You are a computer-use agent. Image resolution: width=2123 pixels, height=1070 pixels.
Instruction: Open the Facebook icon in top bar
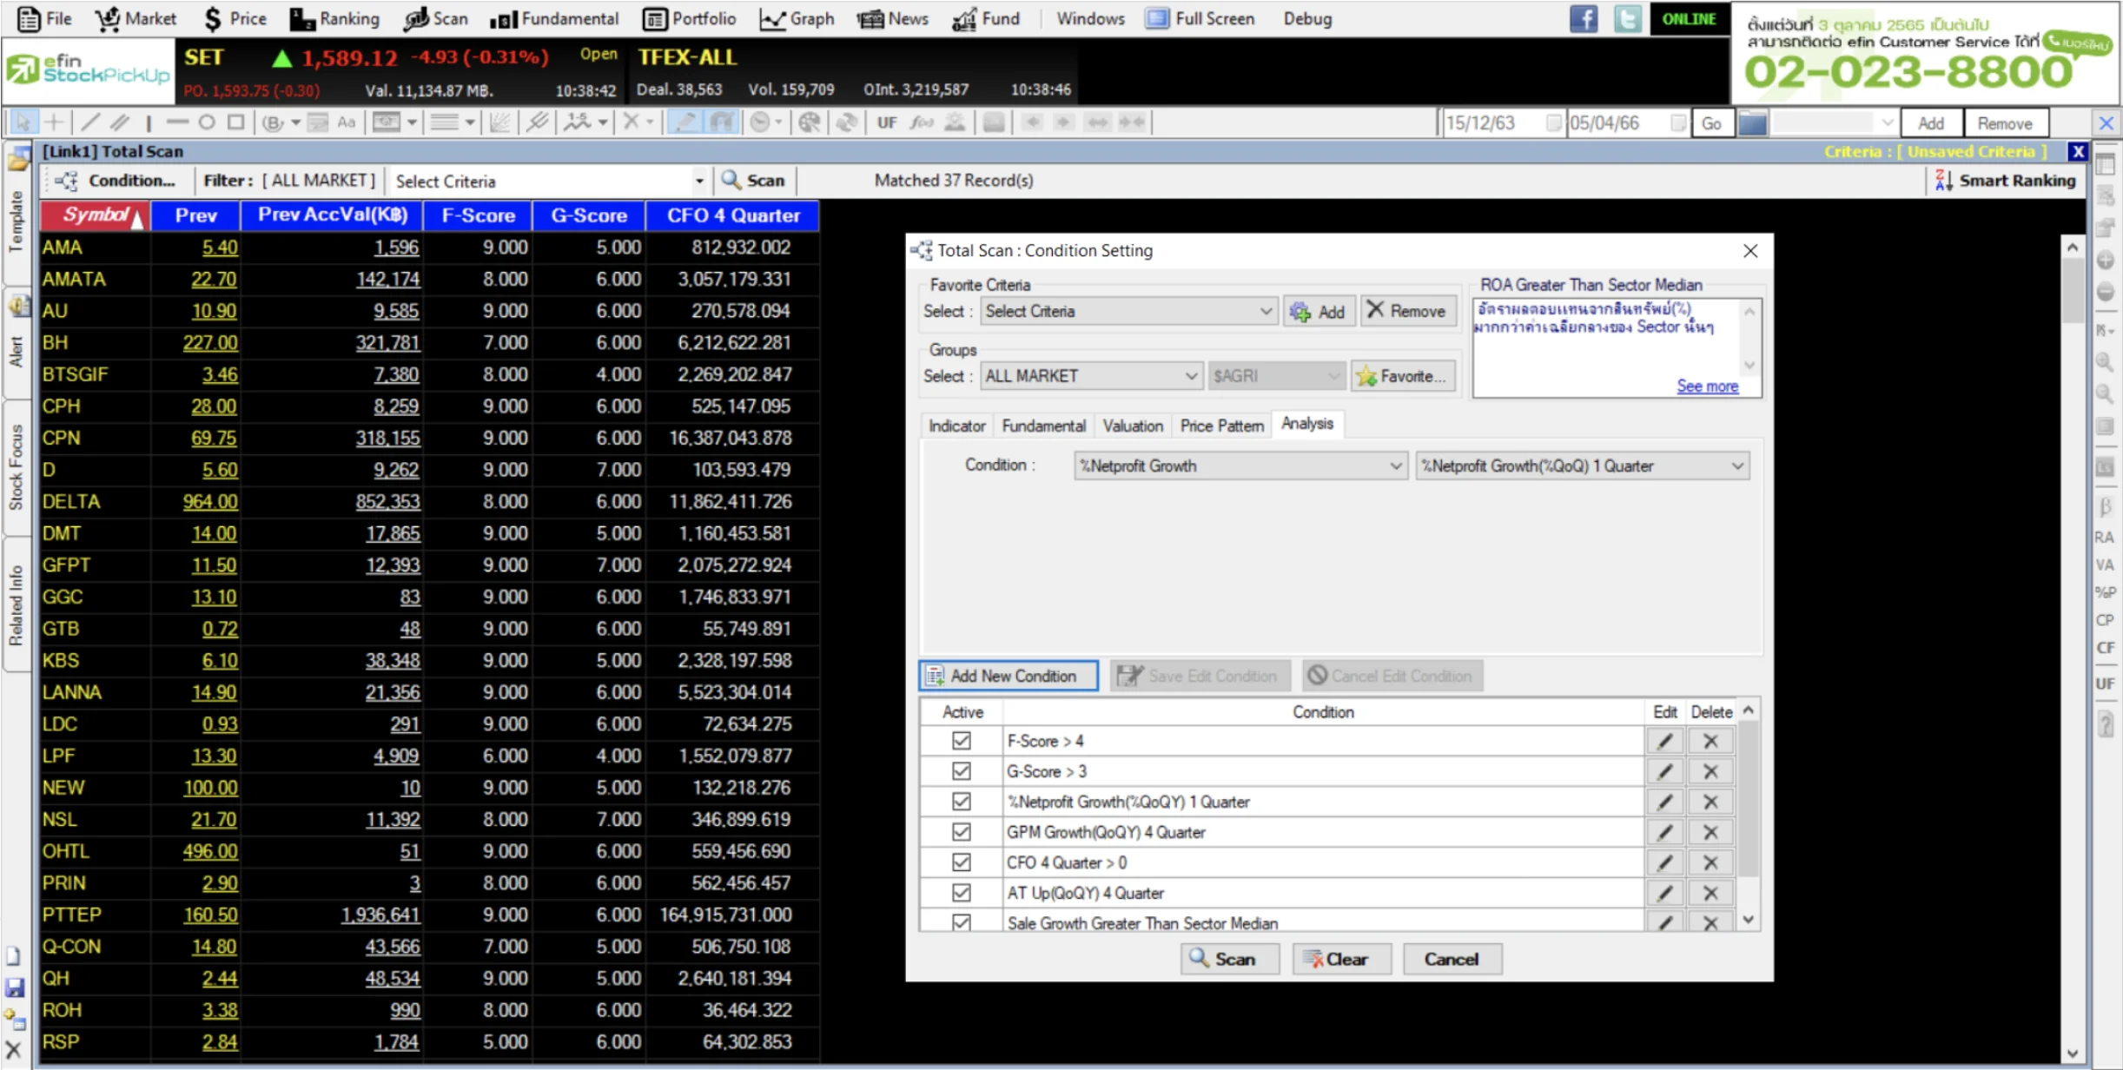(x=1584, y=18)
